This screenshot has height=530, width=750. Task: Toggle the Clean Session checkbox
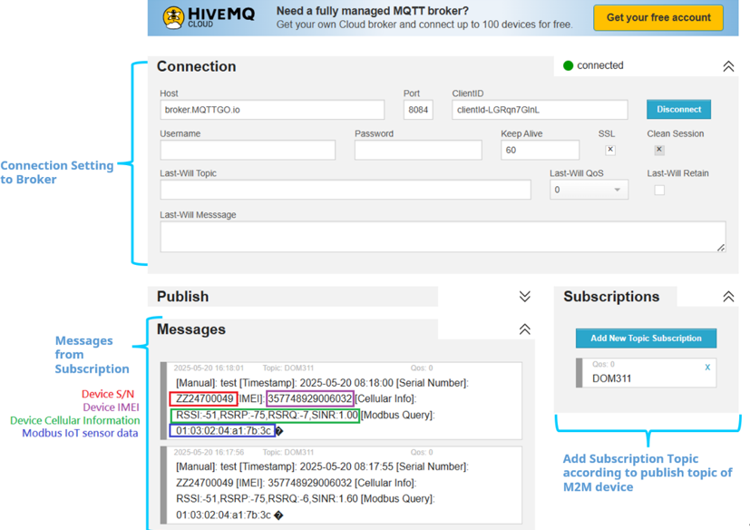(x=659, y=150)
